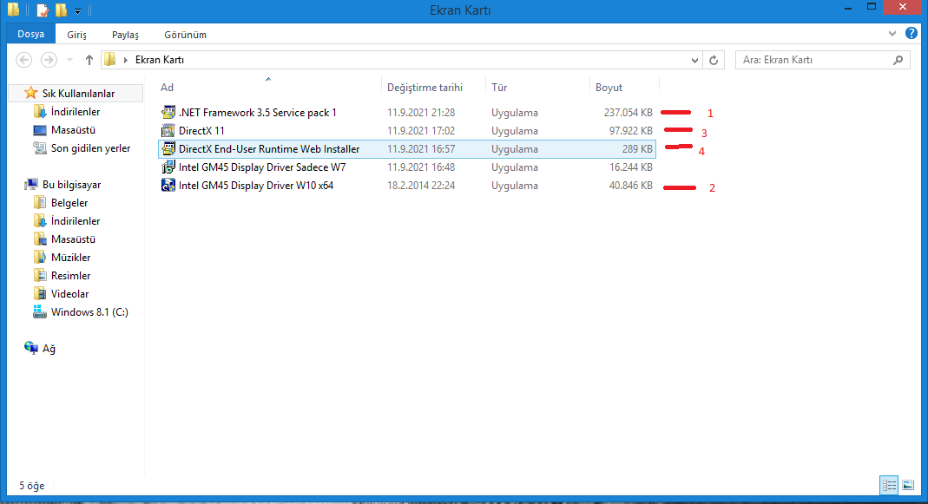Viewport: 928px width, 504px height.
Task: Sort by the Boyut column header
Action: click(x=609, y=88)
